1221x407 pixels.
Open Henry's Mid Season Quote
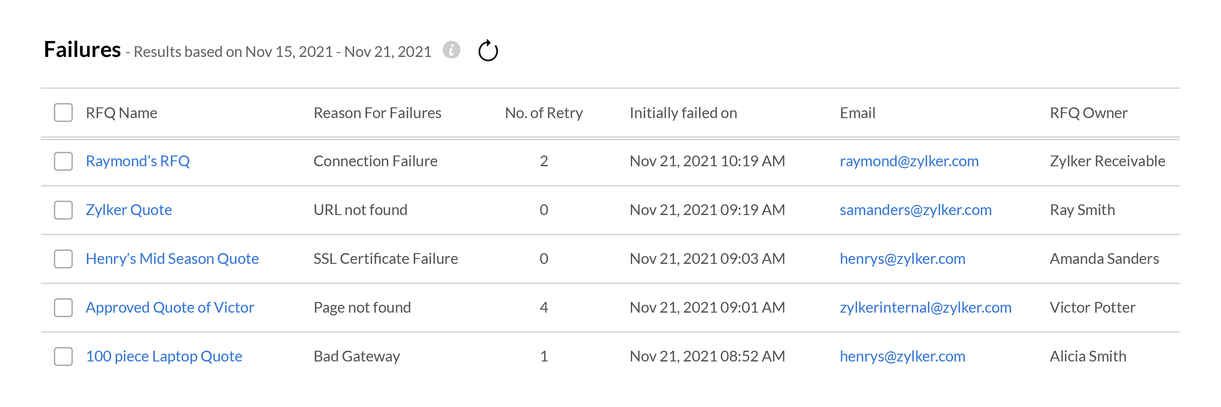tap(172, 259)
